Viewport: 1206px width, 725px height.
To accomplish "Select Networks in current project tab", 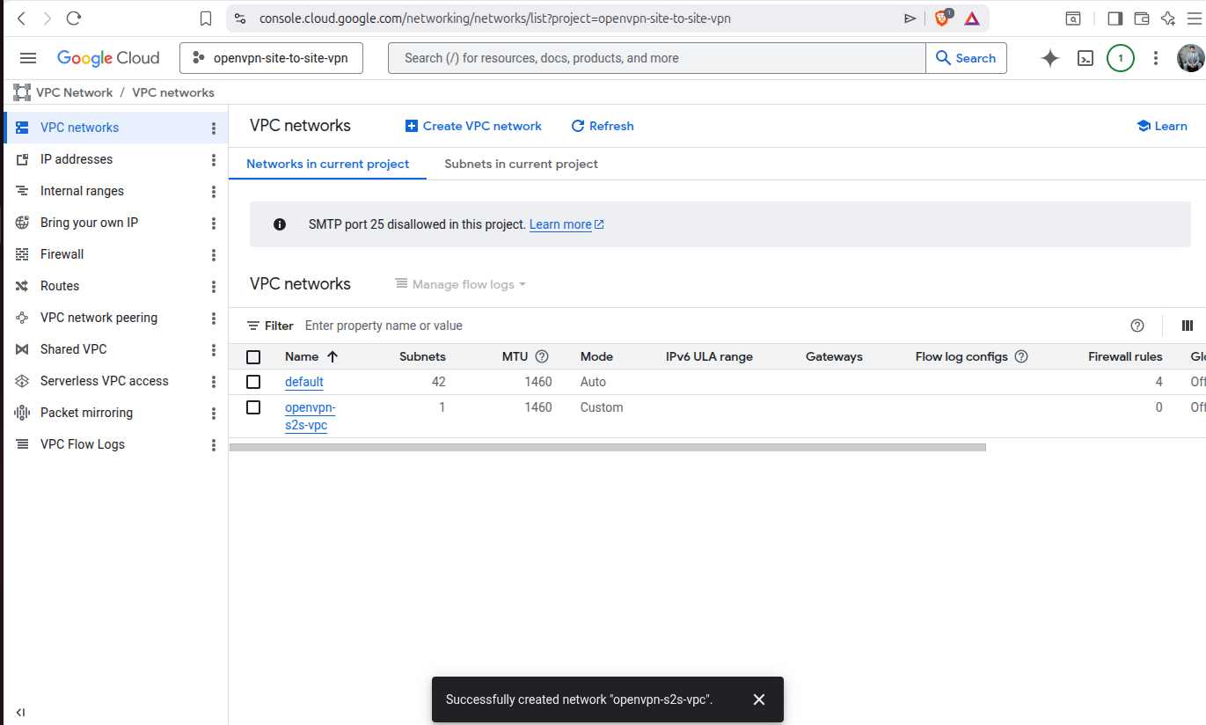I will (x=327, y=164).
